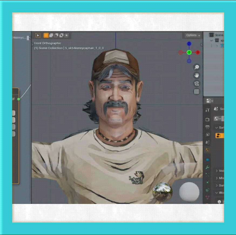The height and width of the screenshot is (235, 236).
Task: Open the View Layer properties tab
Action: point(207,135)
